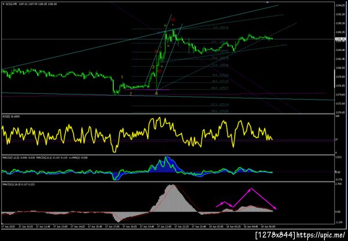Select the 127.2 Fibonacci level label
Screen dimensions: 348x241
click(x=220, y=104)
